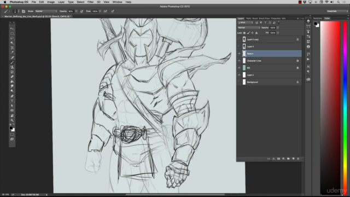Create new adjustment layer

(x=283, y=159)
